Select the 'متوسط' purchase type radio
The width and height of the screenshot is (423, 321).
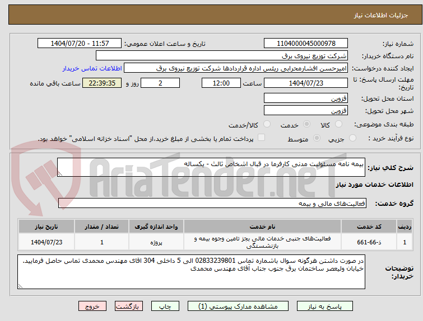coord(317,138)
